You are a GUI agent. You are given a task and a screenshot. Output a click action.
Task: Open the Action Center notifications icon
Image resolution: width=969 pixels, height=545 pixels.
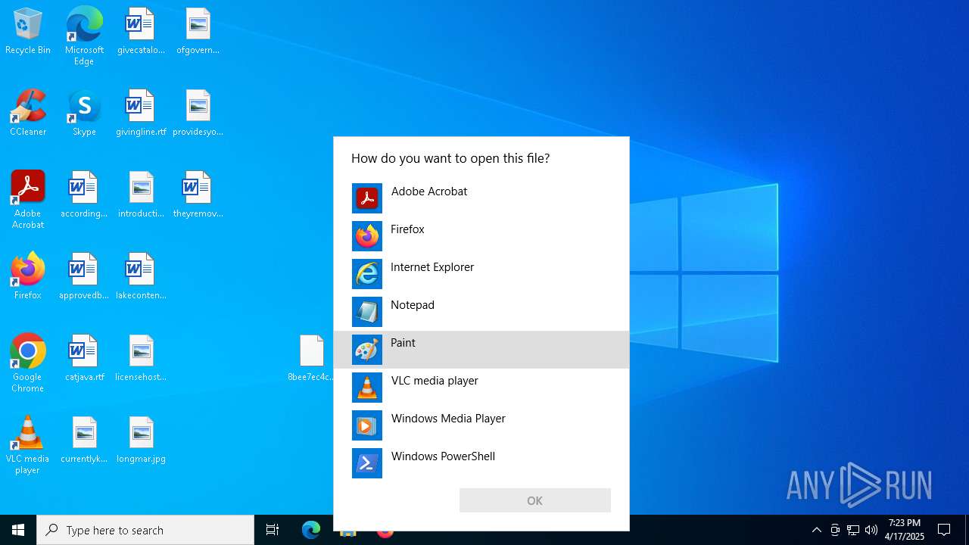(944, 530)
